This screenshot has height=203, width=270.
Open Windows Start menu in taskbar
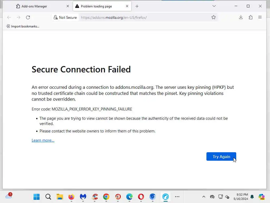pyautogui.click(x=37, y=197)
